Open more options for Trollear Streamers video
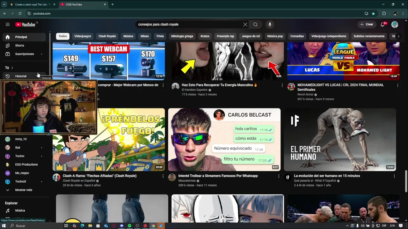 279,176
